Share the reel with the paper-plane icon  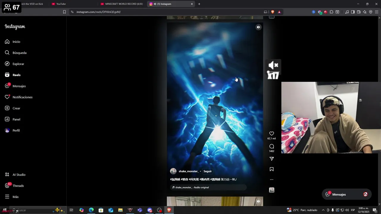click(x=271, y=159)
